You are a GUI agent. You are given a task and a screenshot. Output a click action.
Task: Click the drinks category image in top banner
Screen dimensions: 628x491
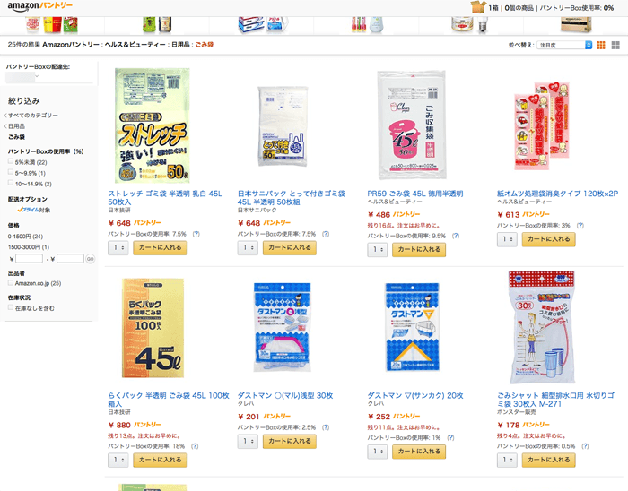pos(157,24)
